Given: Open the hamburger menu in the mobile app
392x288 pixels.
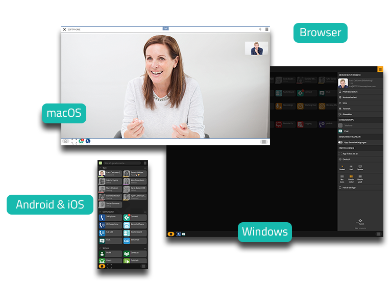Looking at the screenshot, I should pyautogui.click(x=145, y=163).
